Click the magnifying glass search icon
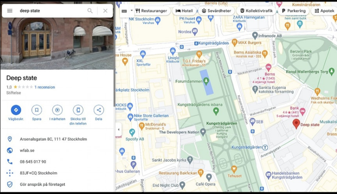Screen dimensions: 337x194 tap(90, 11)
